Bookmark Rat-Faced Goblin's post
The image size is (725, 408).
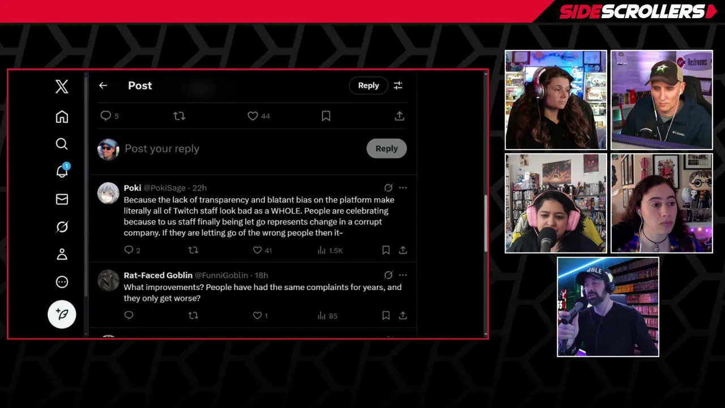pos(386,315)
